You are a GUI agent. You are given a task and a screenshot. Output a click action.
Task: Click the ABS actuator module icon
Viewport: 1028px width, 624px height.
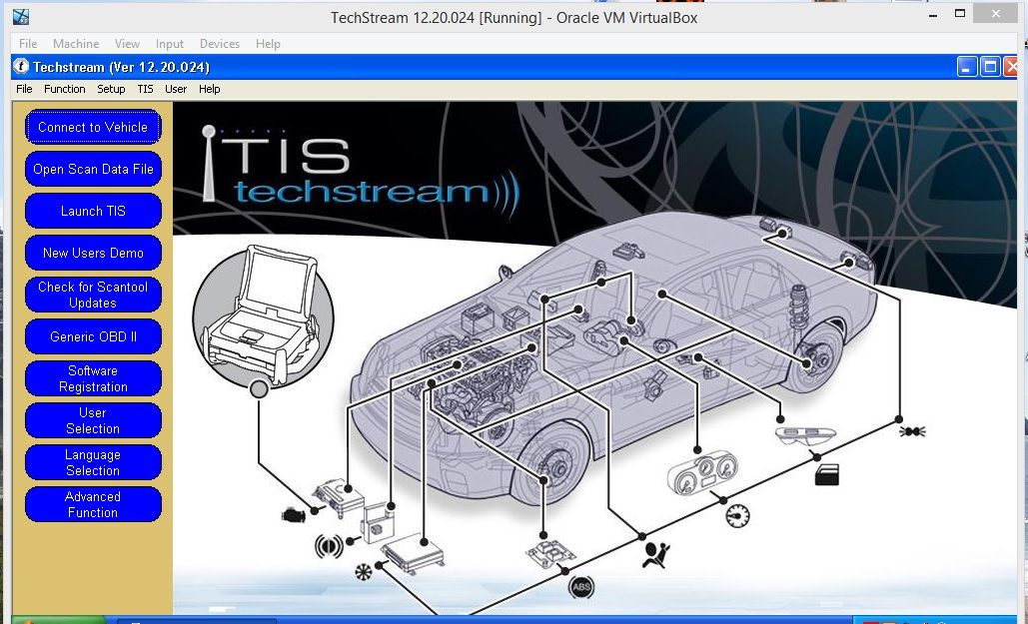(x=550, y=554)
